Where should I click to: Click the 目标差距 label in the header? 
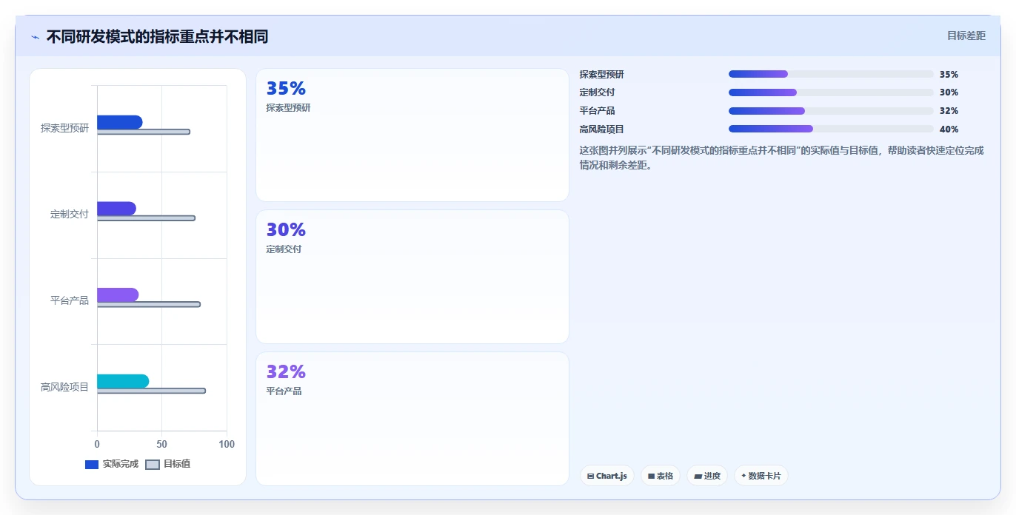[x=966, y=36]
